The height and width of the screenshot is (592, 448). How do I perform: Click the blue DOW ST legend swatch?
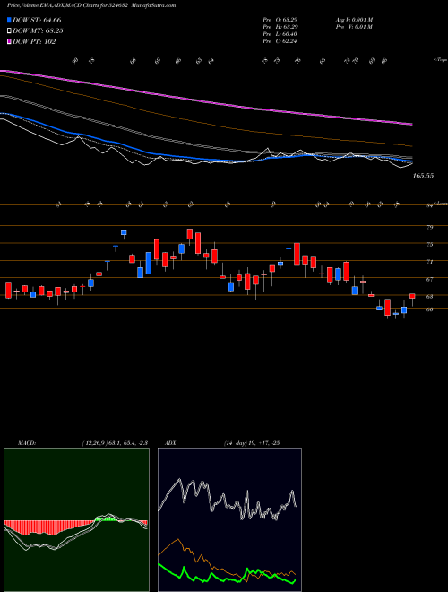[x=9, y=20]
